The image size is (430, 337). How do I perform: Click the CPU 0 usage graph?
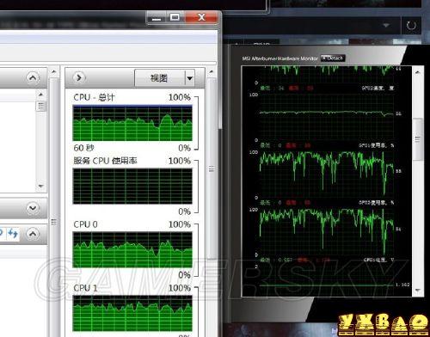(x=132, y=250)
